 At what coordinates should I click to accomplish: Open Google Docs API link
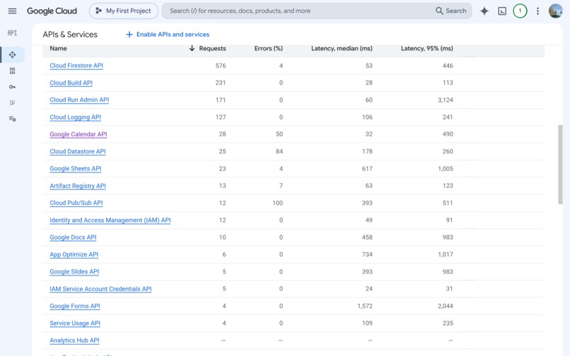(73, 237)
